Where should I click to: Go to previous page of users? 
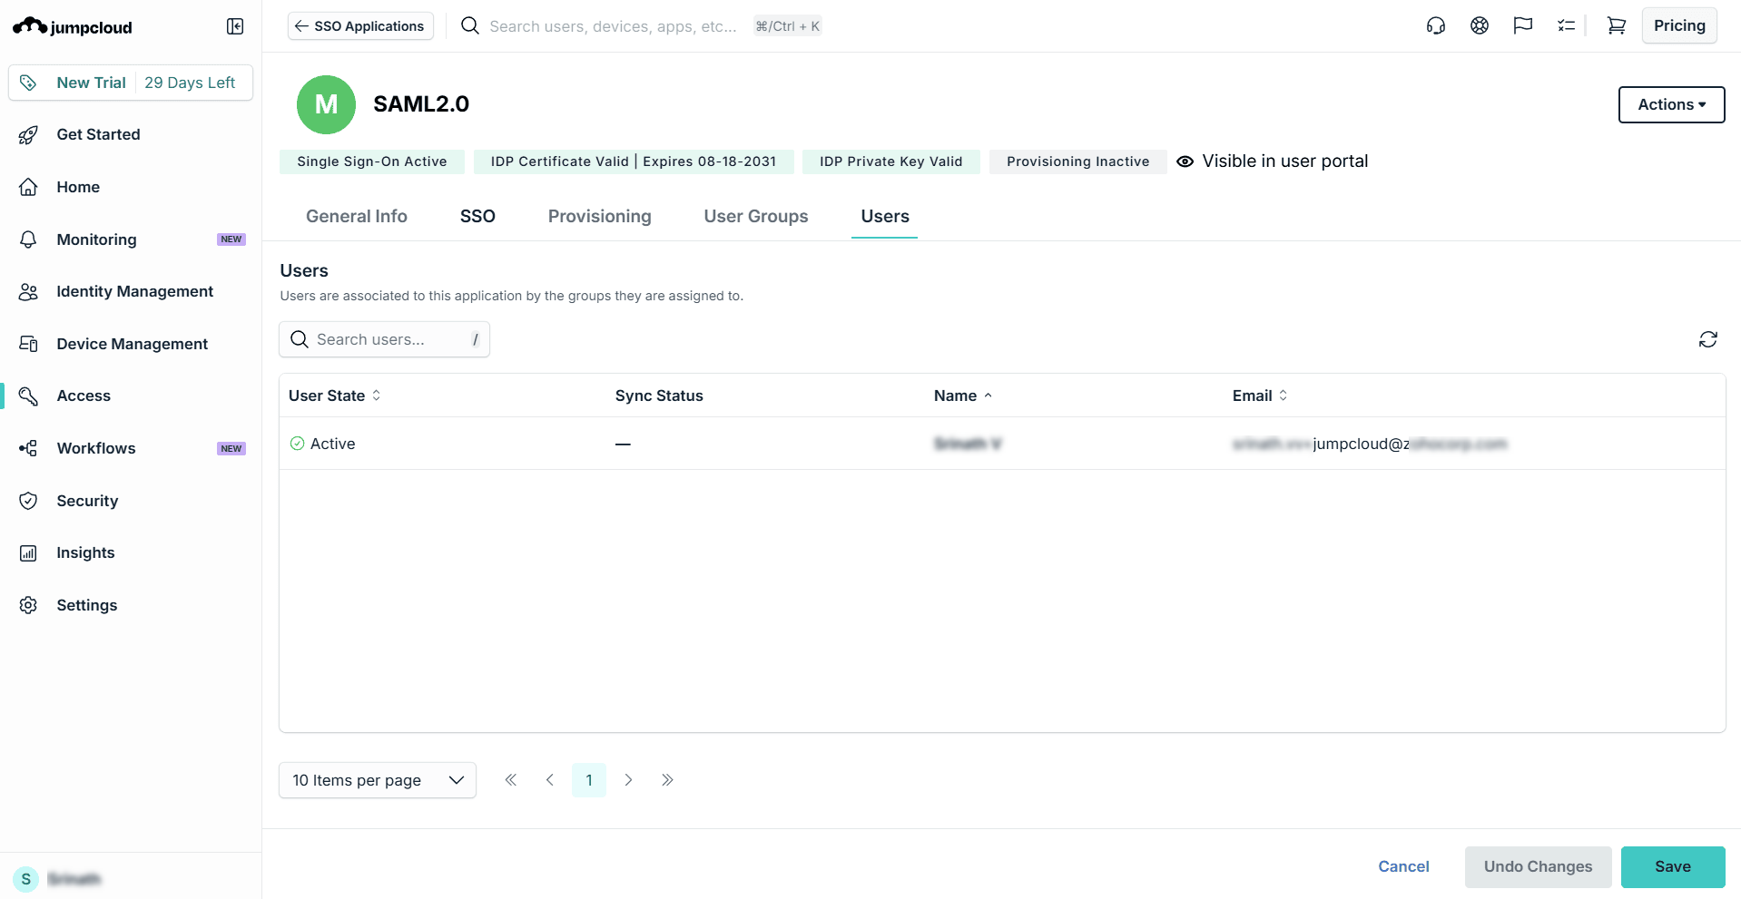pos(550,780)
